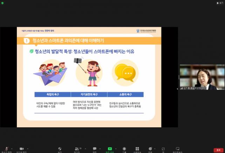
Task: Select the speaker's video thumbnail
Action: pyautogui.click(x=202, y=77)
